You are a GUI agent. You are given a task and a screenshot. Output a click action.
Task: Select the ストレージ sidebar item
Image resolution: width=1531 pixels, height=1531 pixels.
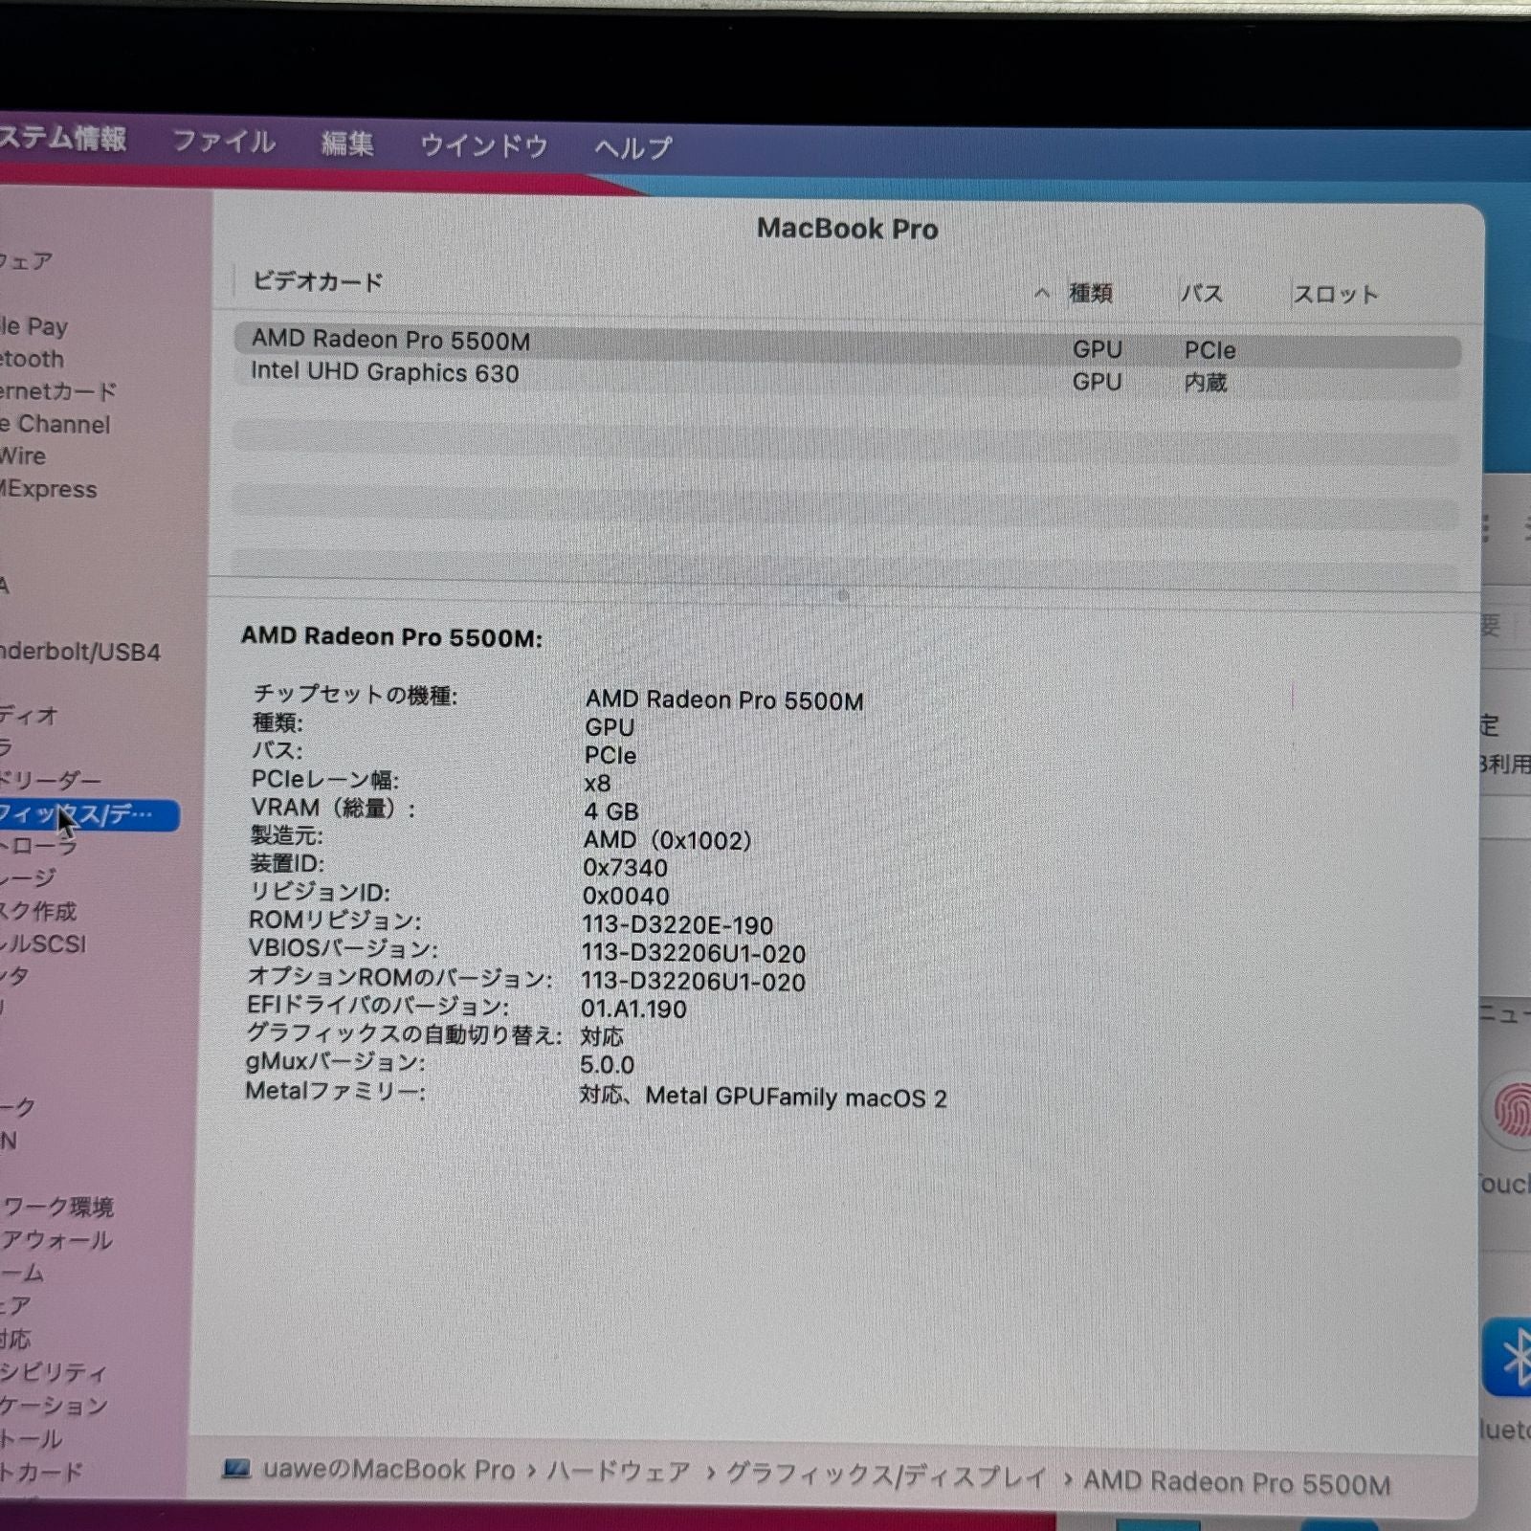pos(29,877)
